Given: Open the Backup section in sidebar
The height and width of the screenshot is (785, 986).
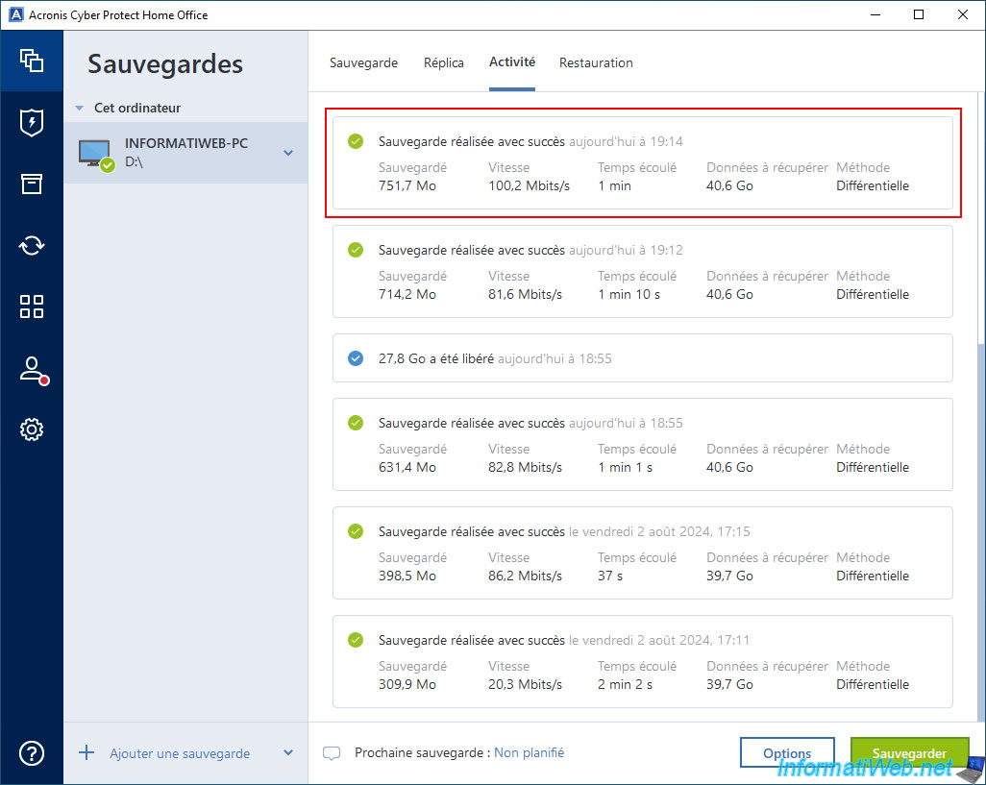Looking at the screenshot, I should pos(32,61).
